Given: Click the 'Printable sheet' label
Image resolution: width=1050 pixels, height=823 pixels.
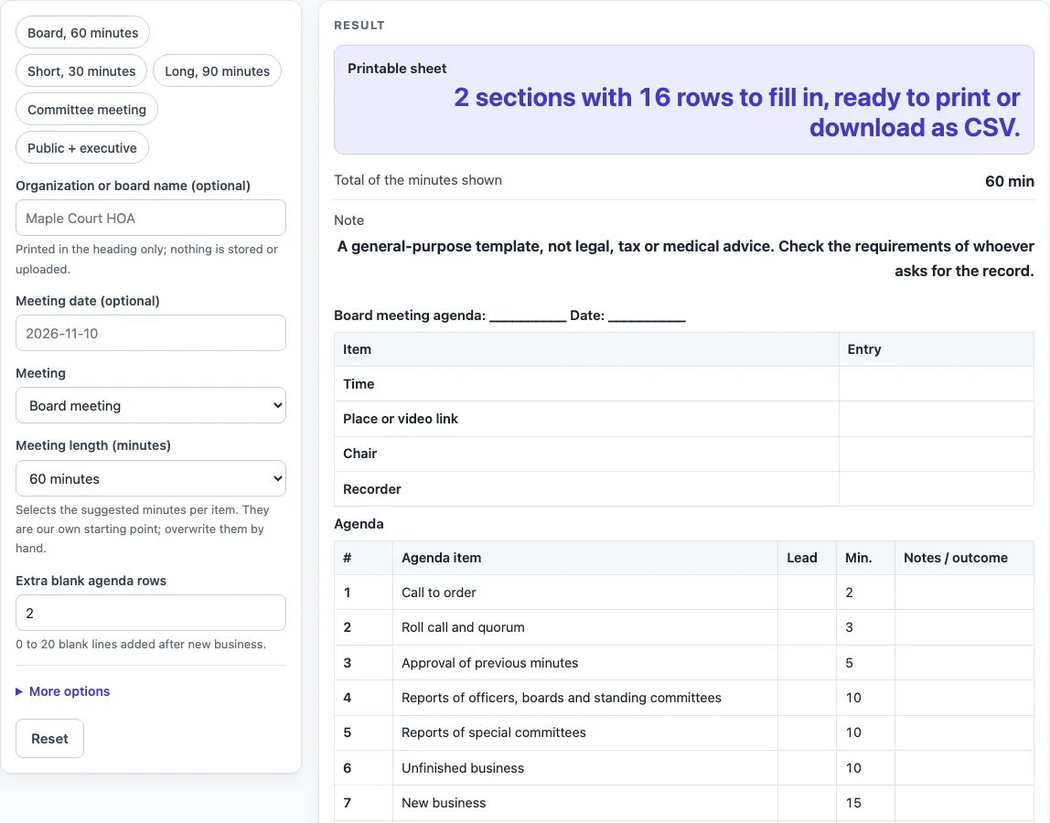Looking at the screenshot, I should point(397,69).
